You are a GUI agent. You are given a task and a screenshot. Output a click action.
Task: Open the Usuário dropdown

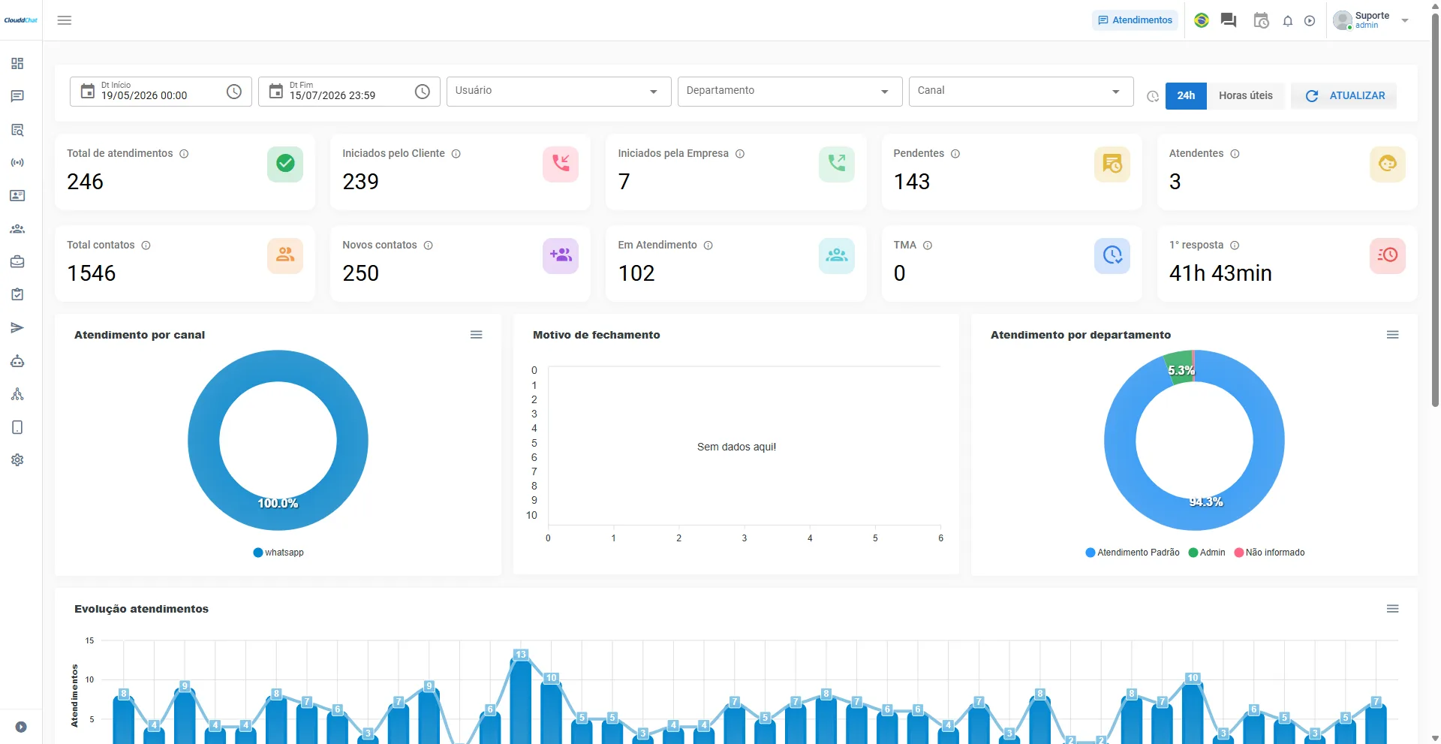click(559, 92)
